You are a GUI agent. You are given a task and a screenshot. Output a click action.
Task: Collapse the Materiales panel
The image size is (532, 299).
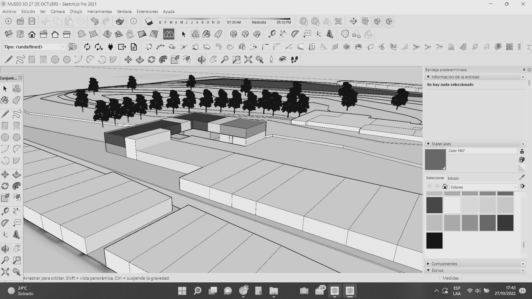pyautogui.click(x=428, y=144)
